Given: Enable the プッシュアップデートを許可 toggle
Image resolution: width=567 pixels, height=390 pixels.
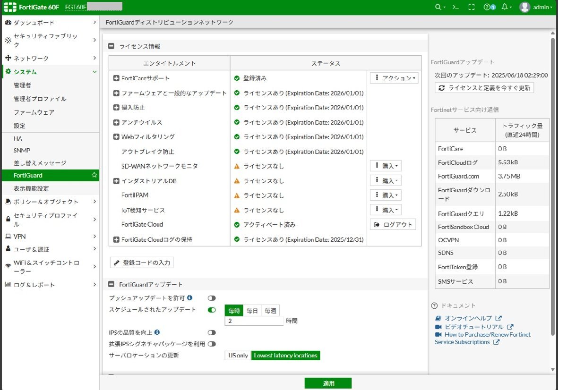Looking at the screenshot, I should coord(211,298).
